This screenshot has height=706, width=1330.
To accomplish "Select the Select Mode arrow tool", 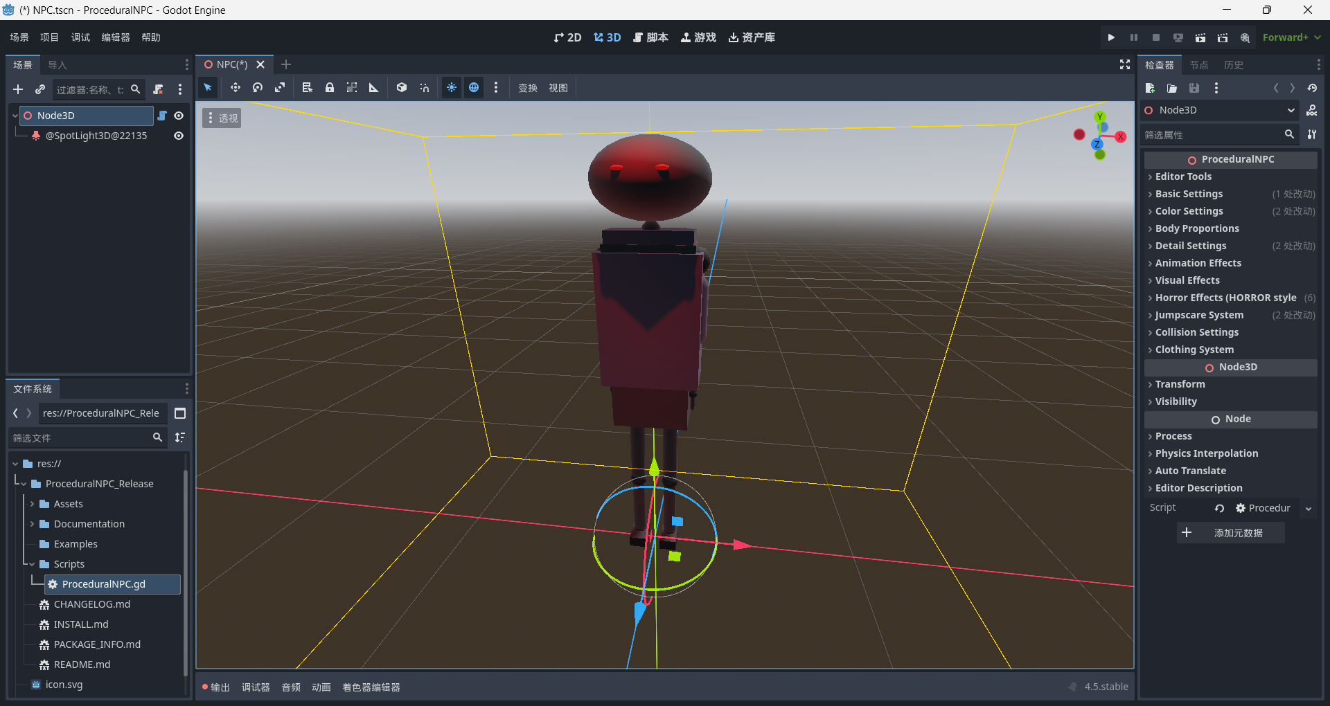I will pos(208,88).
